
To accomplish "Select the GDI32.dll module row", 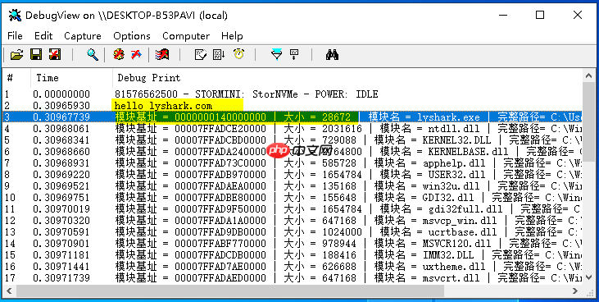I will [x=293, y=198].
